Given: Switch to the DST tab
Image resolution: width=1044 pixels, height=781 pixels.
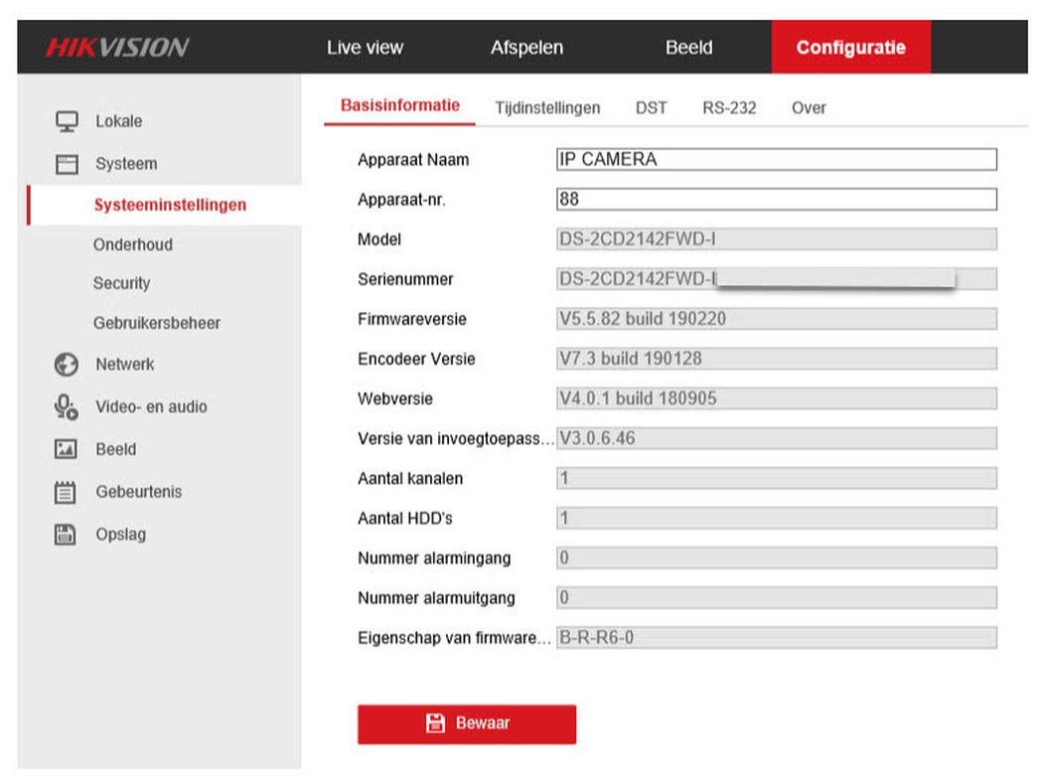Looking at the screenshot, I should (x=652, y=108).
